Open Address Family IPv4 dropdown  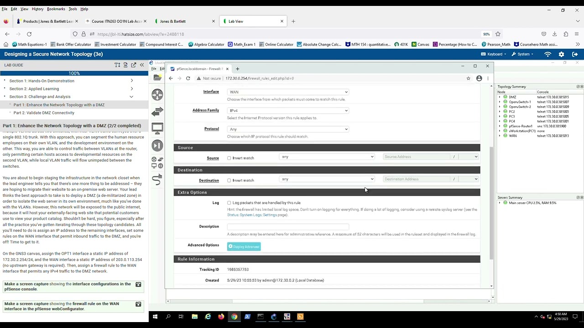coord(288,111)
